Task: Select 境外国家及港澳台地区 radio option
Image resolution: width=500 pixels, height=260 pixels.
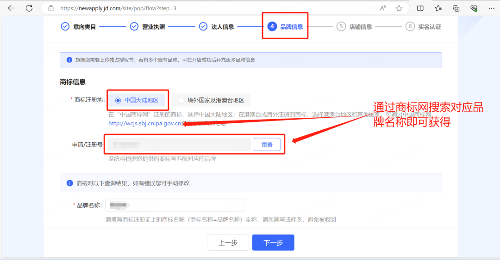Action: pos(211,100)
